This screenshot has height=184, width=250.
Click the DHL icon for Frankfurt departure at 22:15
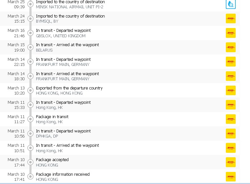(231, 62)
